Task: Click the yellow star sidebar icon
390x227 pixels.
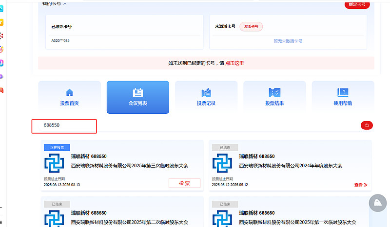Action: coord(1,22)
